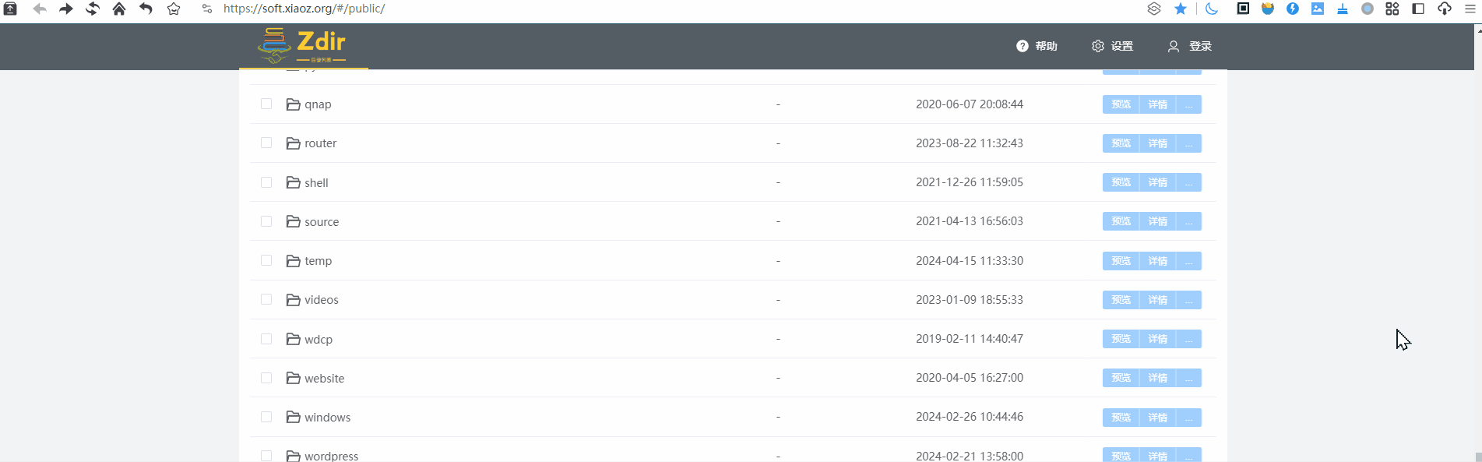1482x462 pixels.
Task: Click the blue bookmark star icon
Action: 1181,9
